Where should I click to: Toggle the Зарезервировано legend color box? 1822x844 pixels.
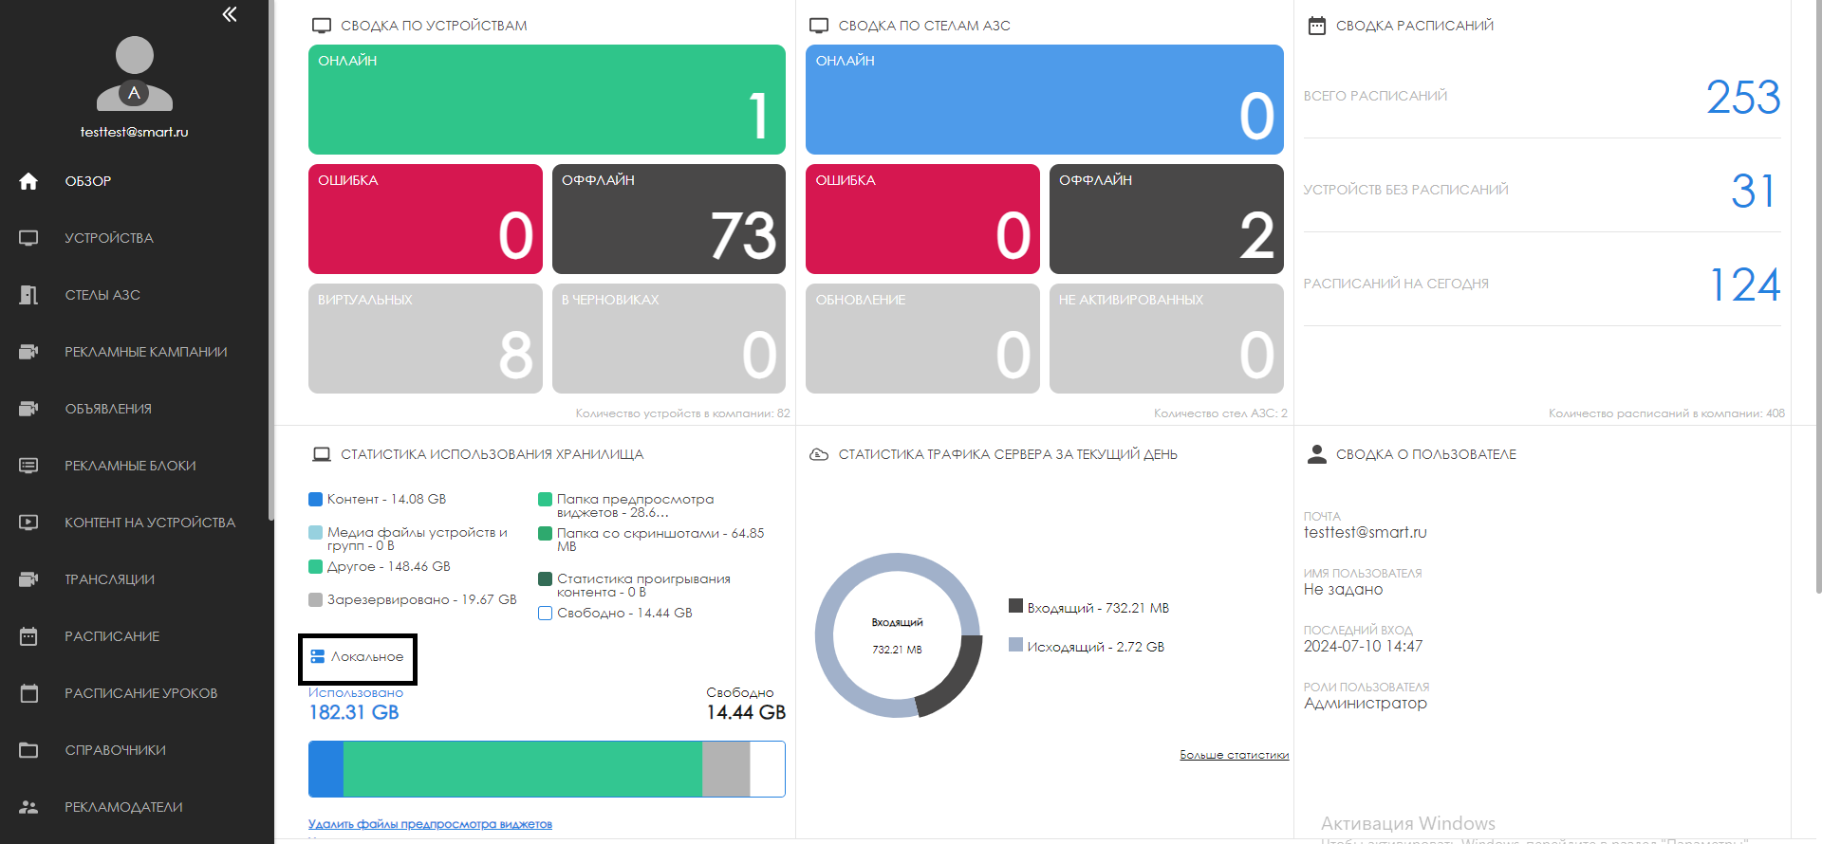tap(316, 599)
